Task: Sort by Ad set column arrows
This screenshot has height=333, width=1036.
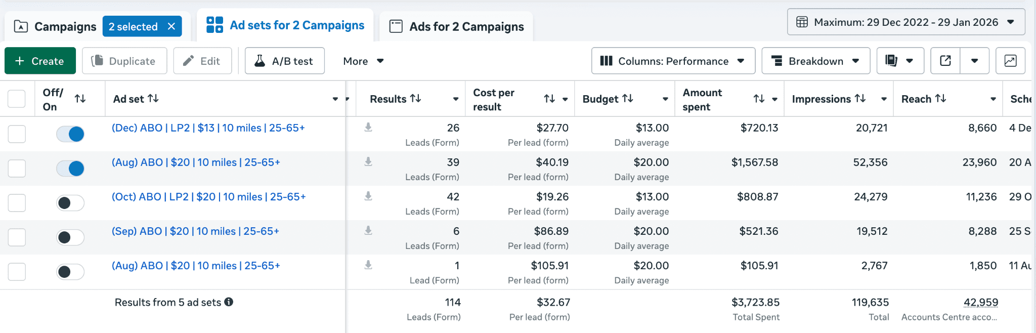Action: click(153, 99)
